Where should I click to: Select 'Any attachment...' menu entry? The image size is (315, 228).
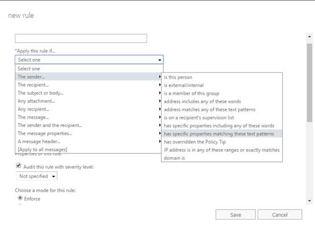(88, 101)
